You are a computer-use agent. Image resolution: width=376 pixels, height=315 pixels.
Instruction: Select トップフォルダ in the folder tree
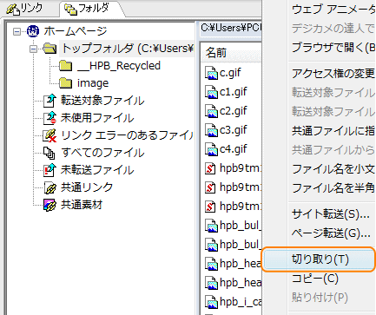[x=128, y=49]
